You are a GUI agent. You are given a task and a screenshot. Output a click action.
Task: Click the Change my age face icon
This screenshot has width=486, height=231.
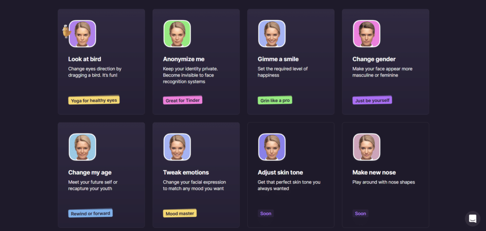(83, 147)
